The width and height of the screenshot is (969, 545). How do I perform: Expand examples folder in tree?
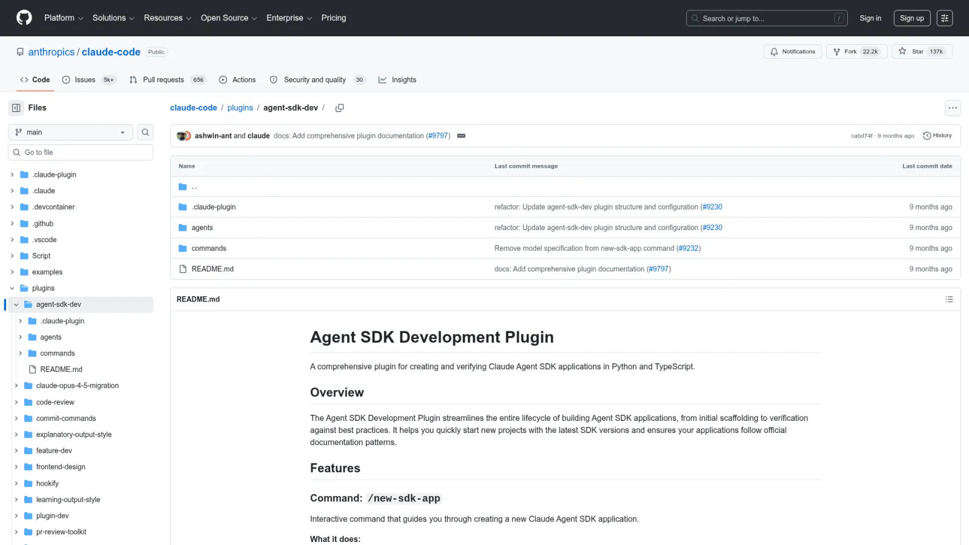tap(12, 272)
